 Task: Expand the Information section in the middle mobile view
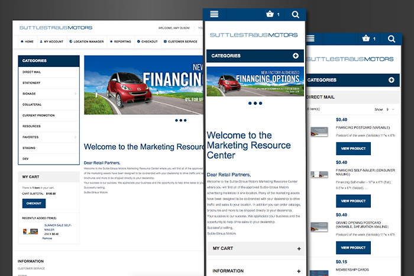[x=299, y=271]
